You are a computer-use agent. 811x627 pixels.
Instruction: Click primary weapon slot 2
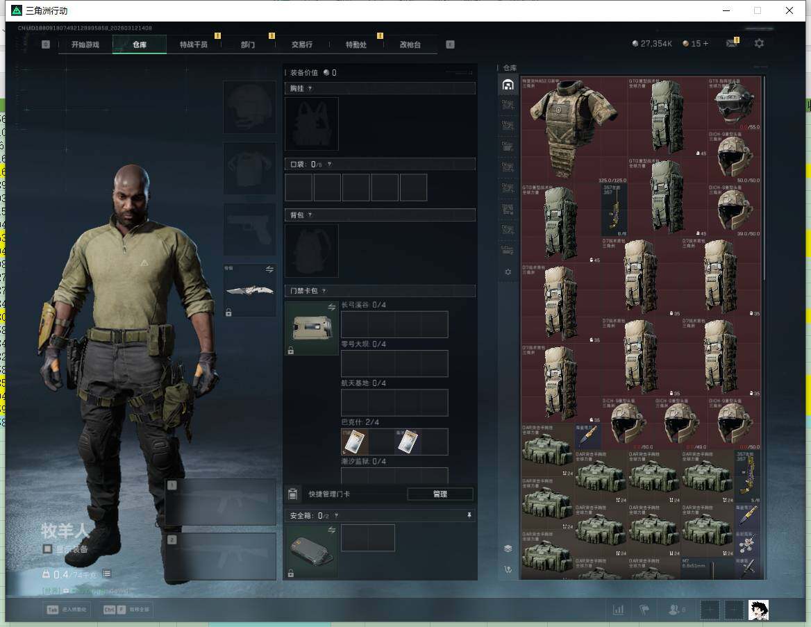[221, 557]
